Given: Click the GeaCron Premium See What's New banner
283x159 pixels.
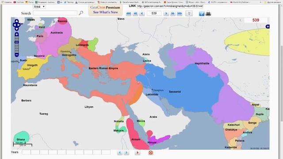Looking at the screenshot, I should click(105, 10).
